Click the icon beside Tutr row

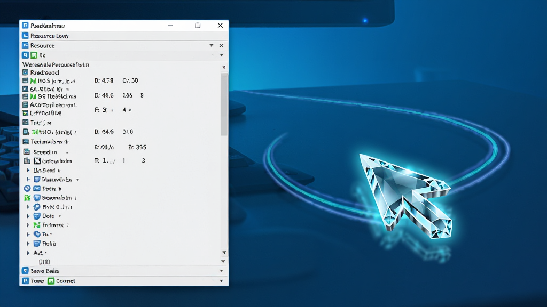point(25,122)
